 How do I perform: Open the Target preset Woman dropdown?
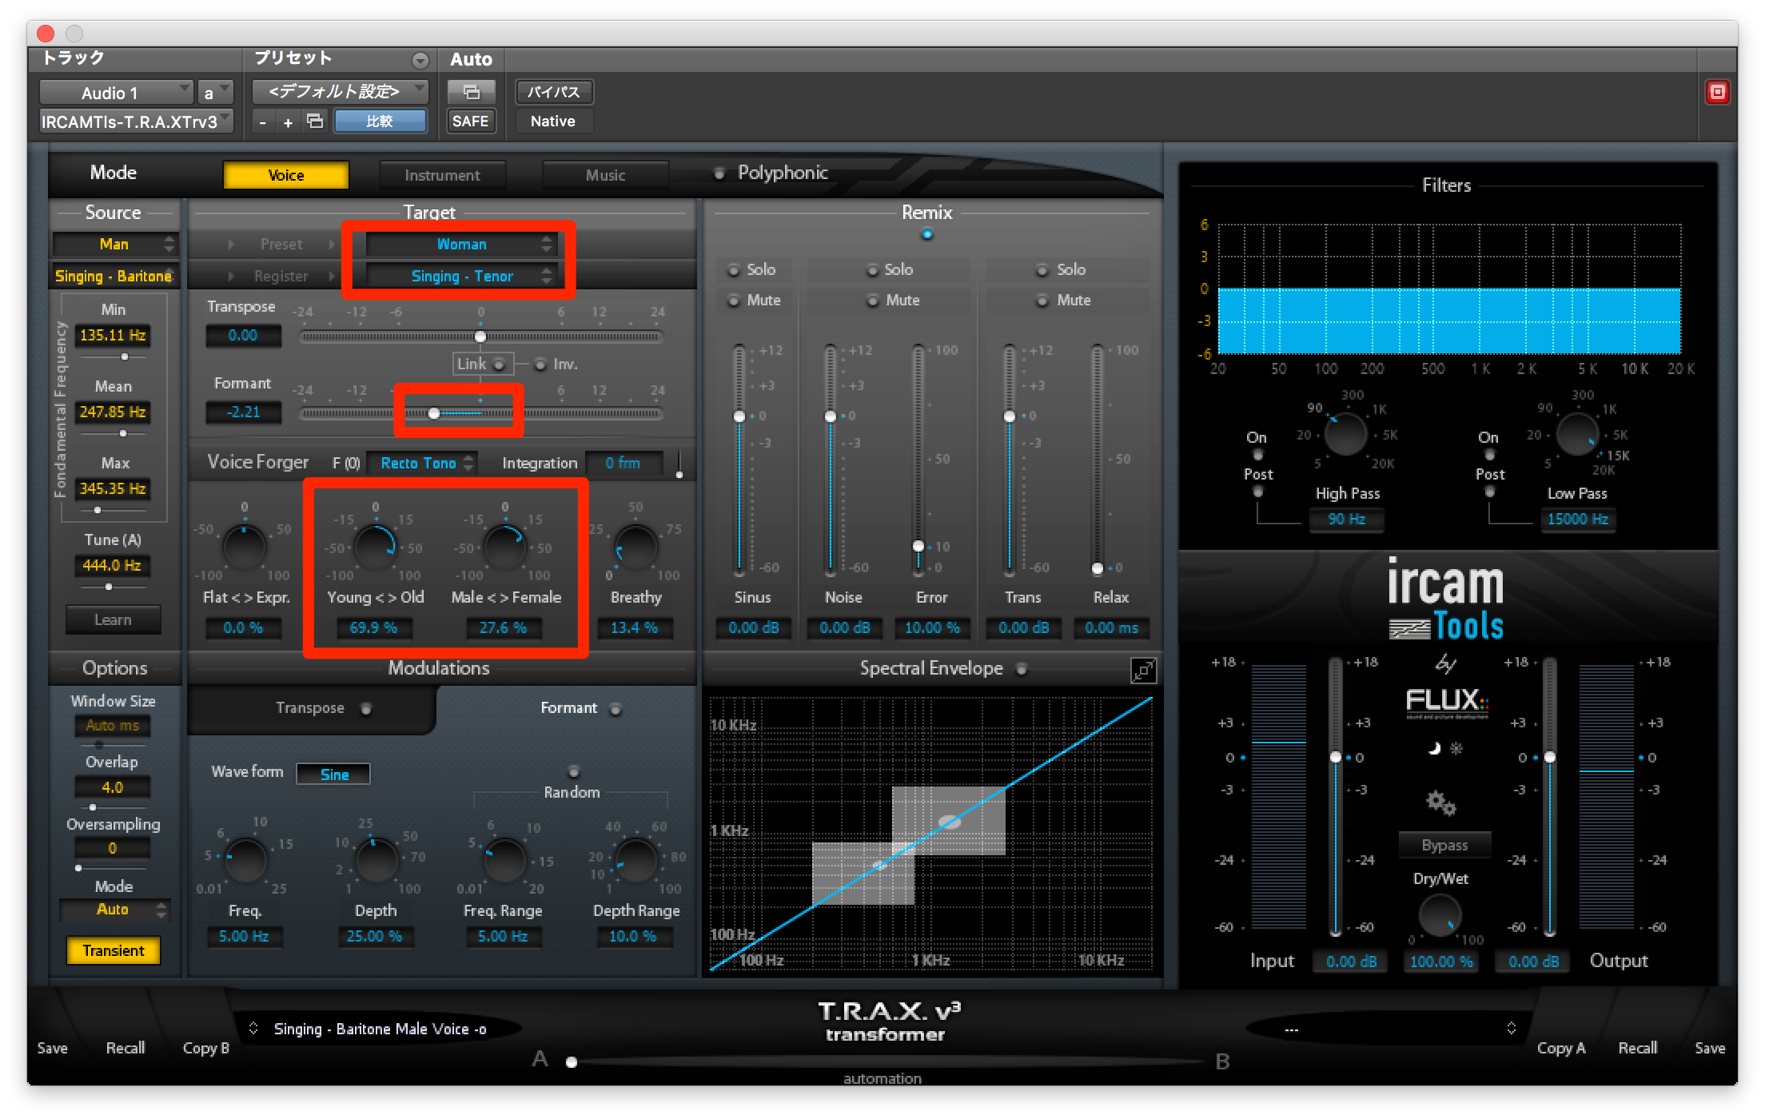[461, 244]
